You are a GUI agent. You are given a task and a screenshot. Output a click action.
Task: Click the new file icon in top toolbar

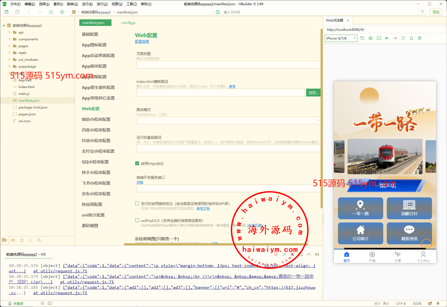pyautogui.click(x=6, y=12)
